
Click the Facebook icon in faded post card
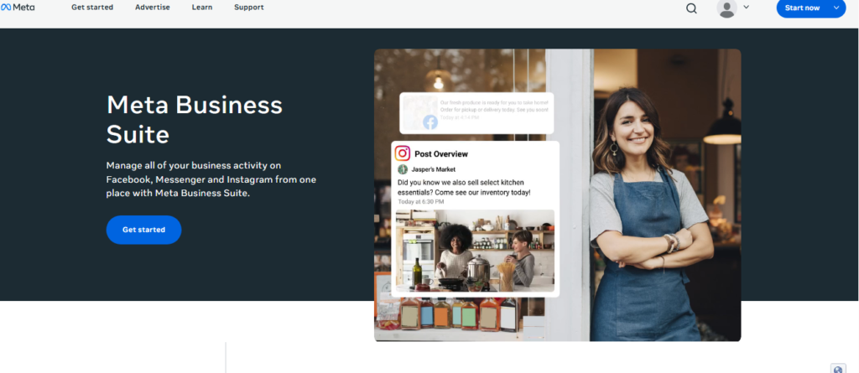point(430,122)
